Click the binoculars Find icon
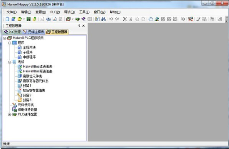 (x=103, y=19)
